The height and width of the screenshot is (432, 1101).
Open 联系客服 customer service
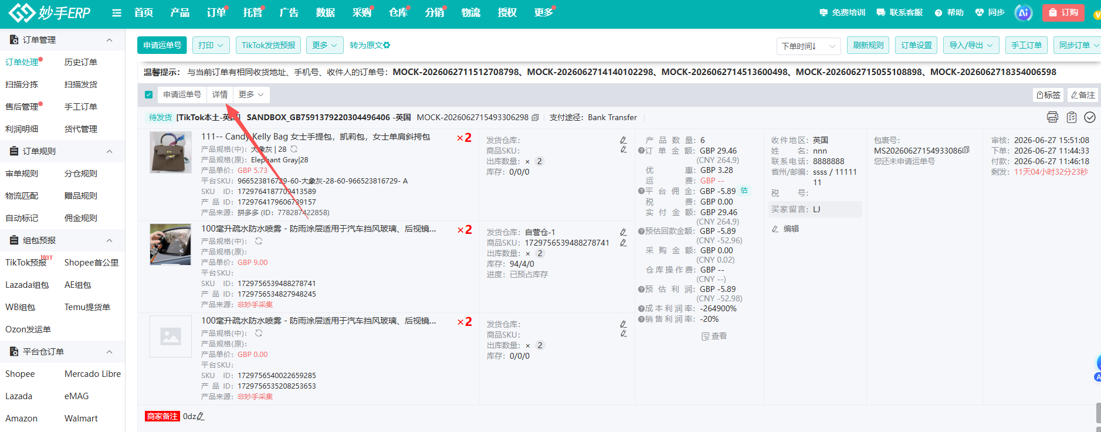[900, 12]
